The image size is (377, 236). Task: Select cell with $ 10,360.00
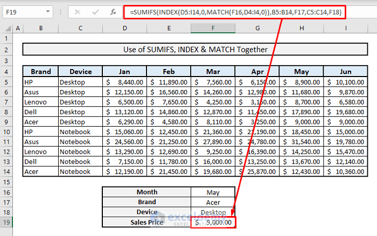pyautogui.click(x=346, y=171)
